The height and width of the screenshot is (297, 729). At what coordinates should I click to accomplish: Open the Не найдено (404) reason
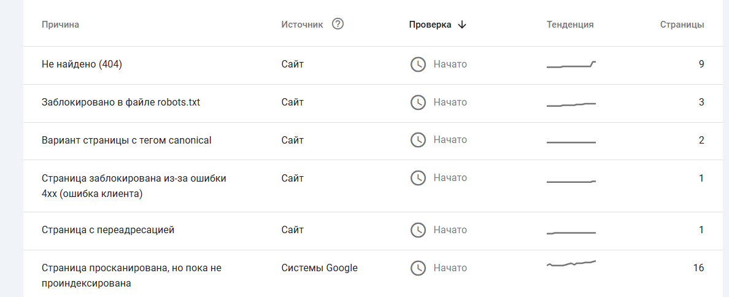point(82,64)
